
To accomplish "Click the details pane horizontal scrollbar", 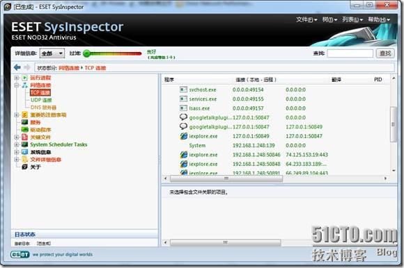I will coord(225,242).
